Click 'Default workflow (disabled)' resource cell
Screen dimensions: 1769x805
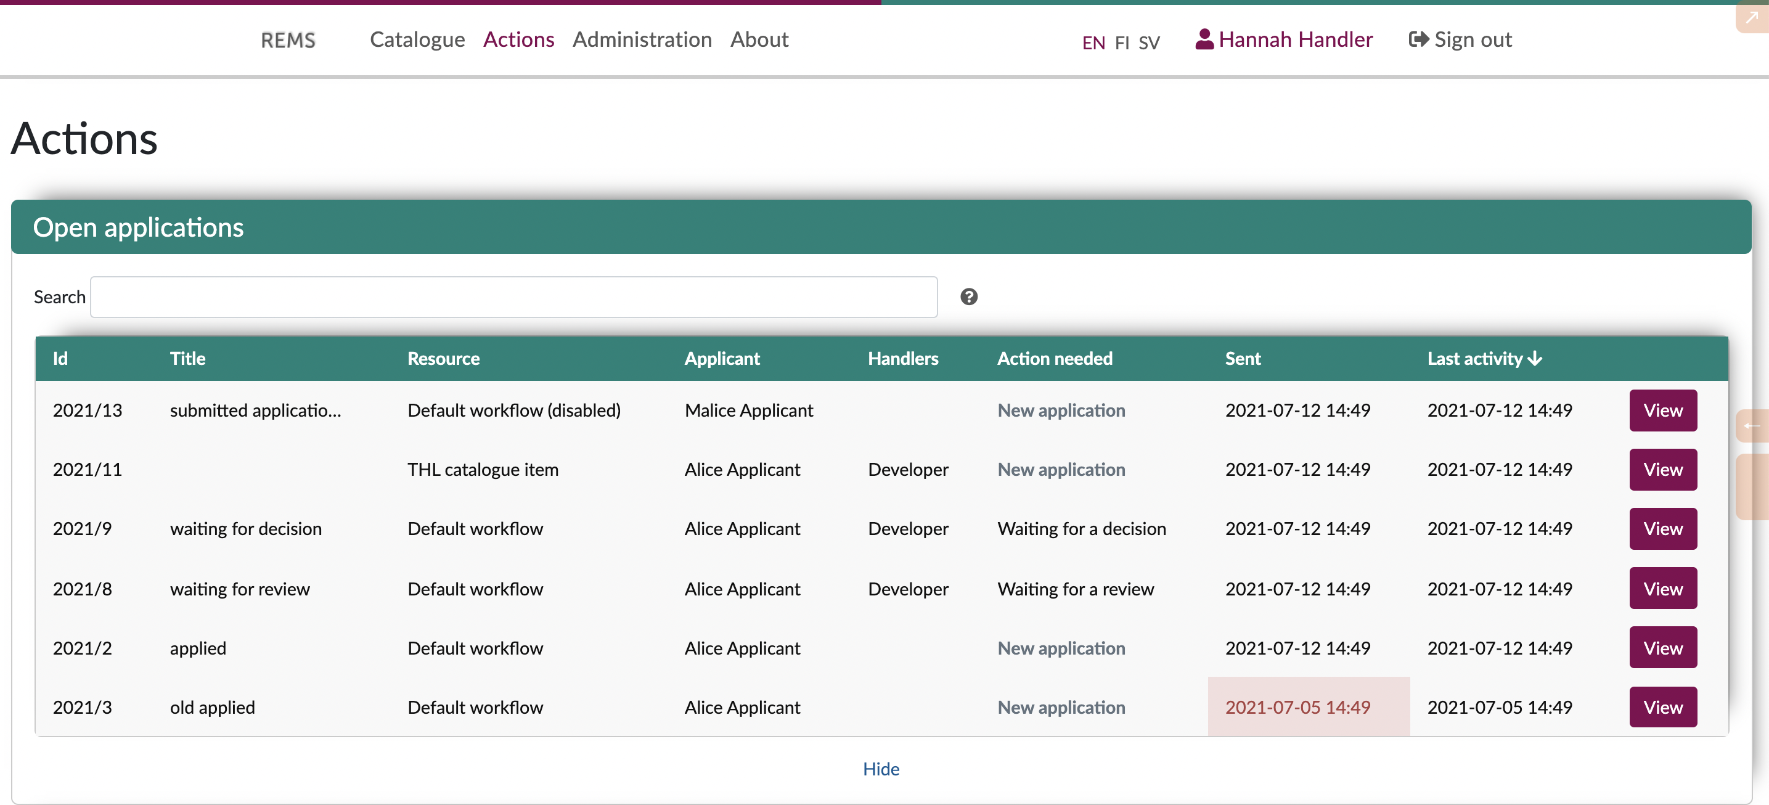click(x=513, y=411)
